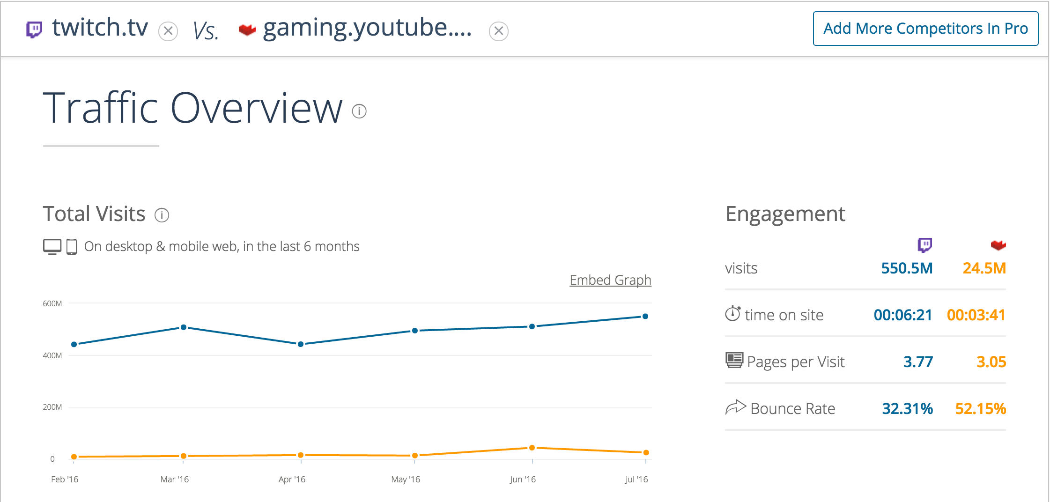Remove twitch.tv from the comparison

tap(168, 31)
